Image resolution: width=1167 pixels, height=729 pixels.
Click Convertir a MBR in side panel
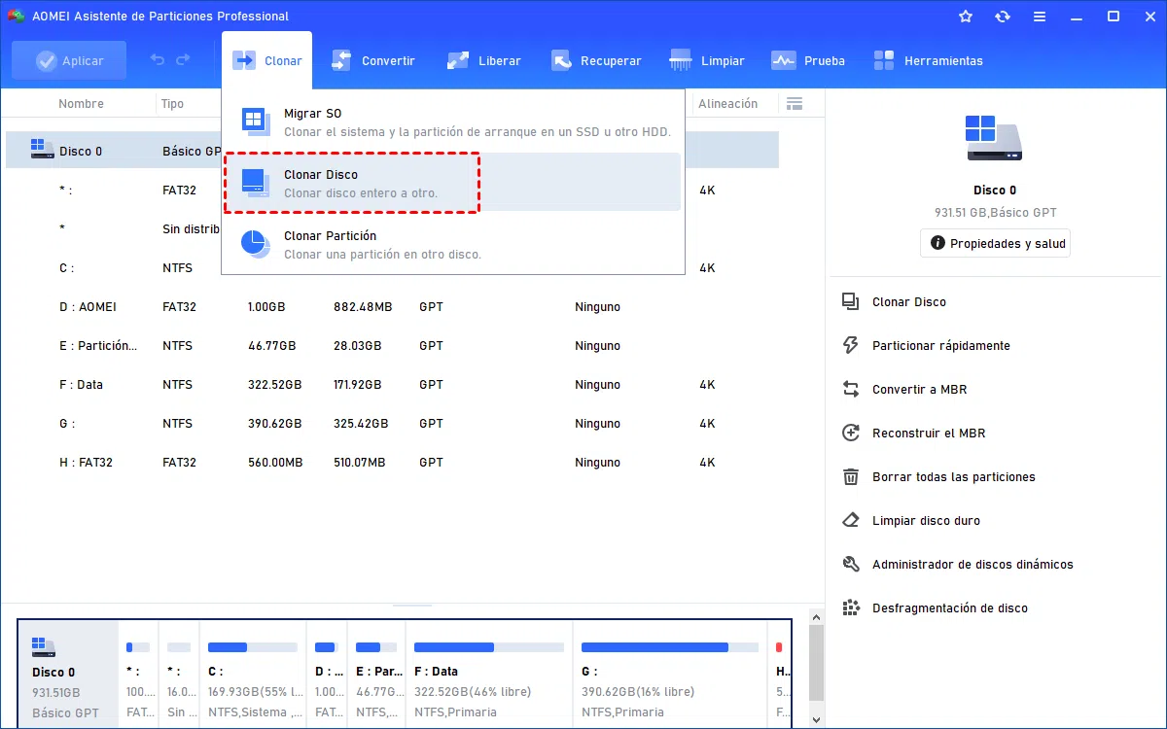(x=919, y=389)
